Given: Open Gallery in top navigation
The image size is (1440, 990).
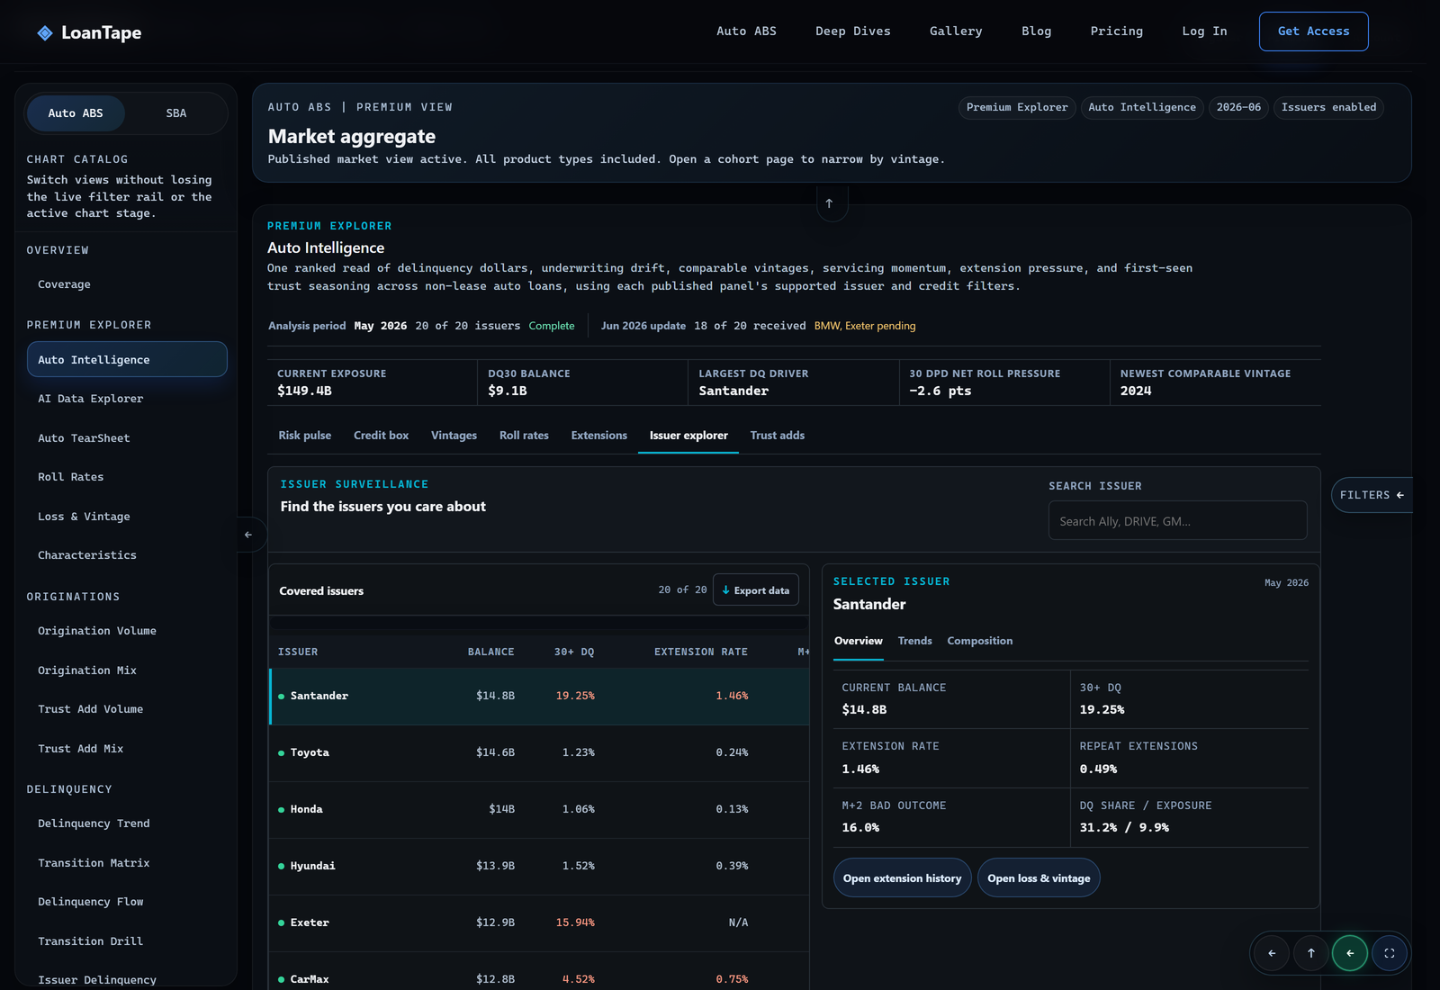Looking at the screenshot, I should (x=956, y=31).
